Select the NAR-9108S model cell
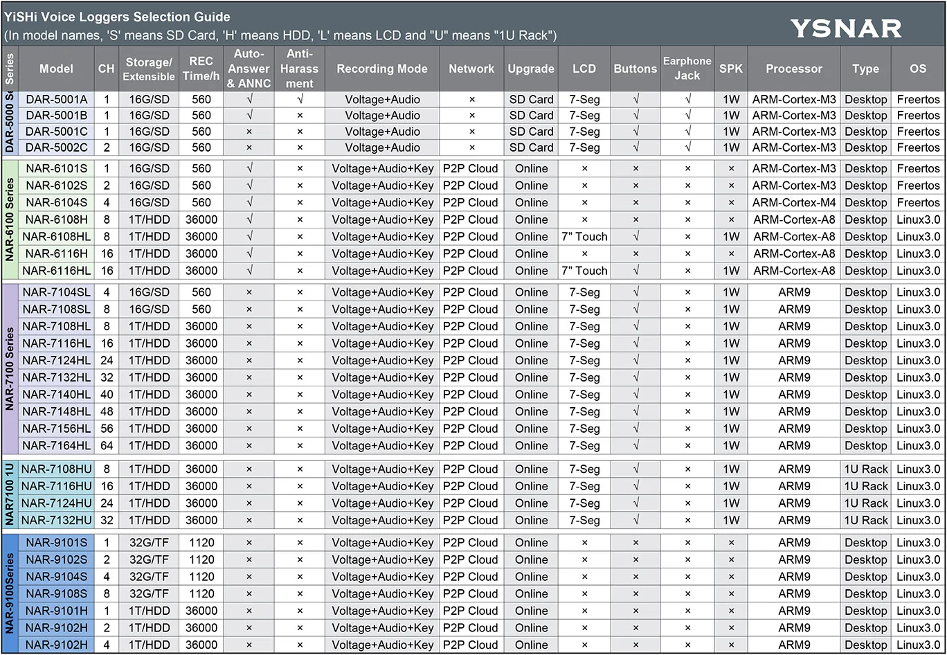Viewport: 947px width, 655px height. 56,593
